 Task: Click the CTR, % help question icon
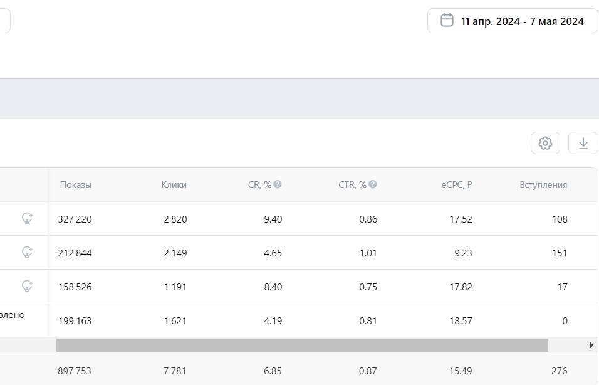[x=373, y=184]
